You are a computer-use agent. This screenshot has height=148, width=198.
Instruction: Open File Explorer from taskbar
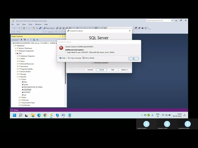click(33, 115)
